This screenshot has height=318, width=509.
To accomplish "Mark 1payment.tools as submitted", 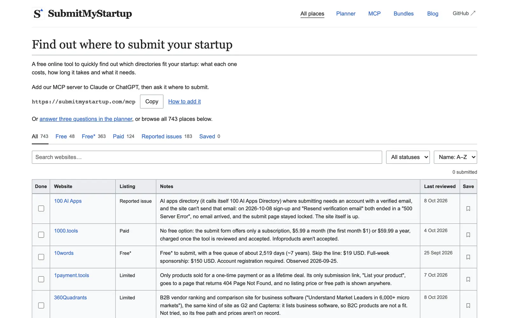I will click(41, 279).
